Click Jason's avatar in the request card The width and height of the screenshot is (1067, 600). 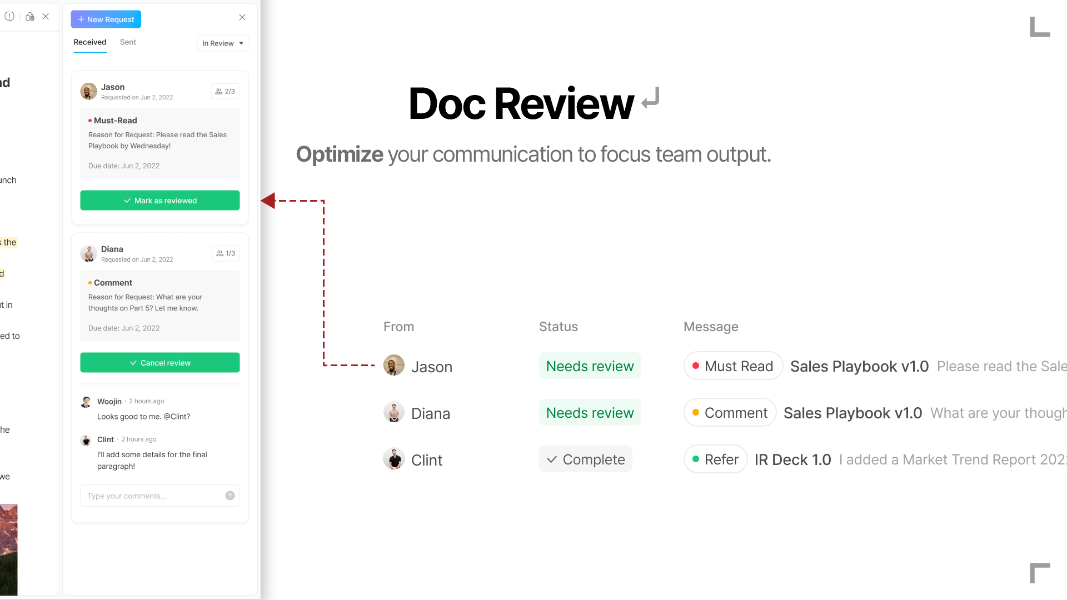88,91
